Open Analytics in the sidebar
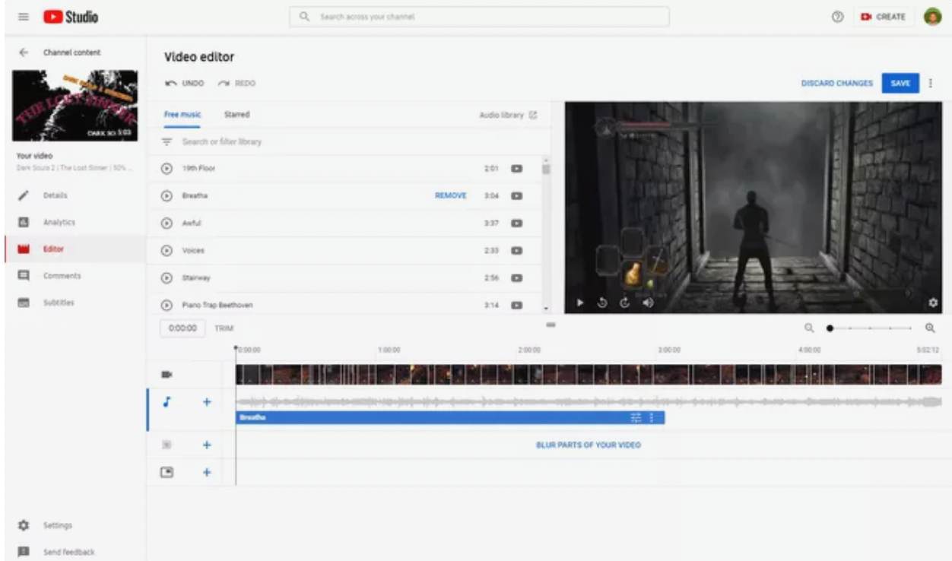The image size is (952, 561). point(59,222)
